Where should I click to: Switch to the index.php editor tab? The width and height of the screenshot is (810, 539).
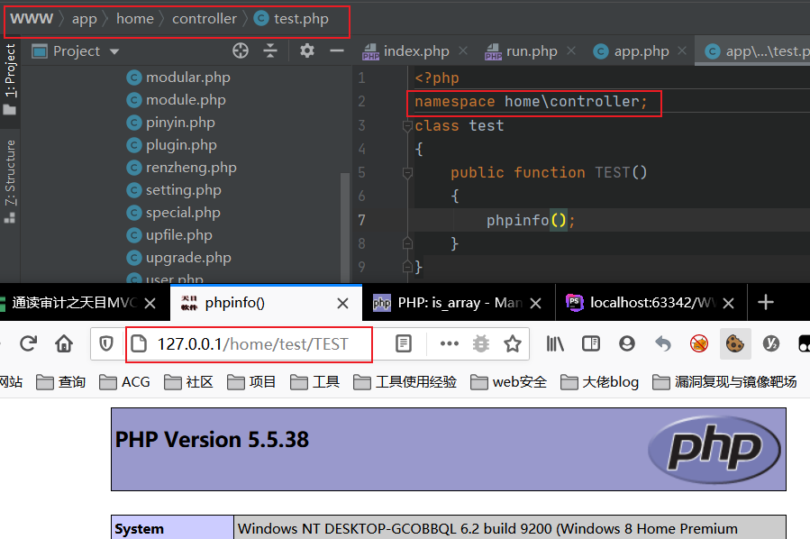tap(415, 51)
